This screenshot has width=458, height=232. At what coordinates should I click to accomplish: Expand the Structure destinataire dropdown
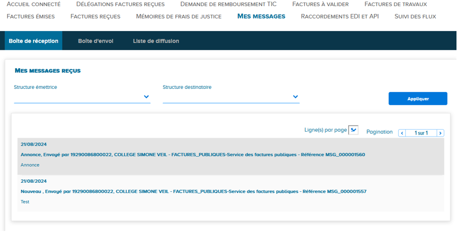coord(295,97)
